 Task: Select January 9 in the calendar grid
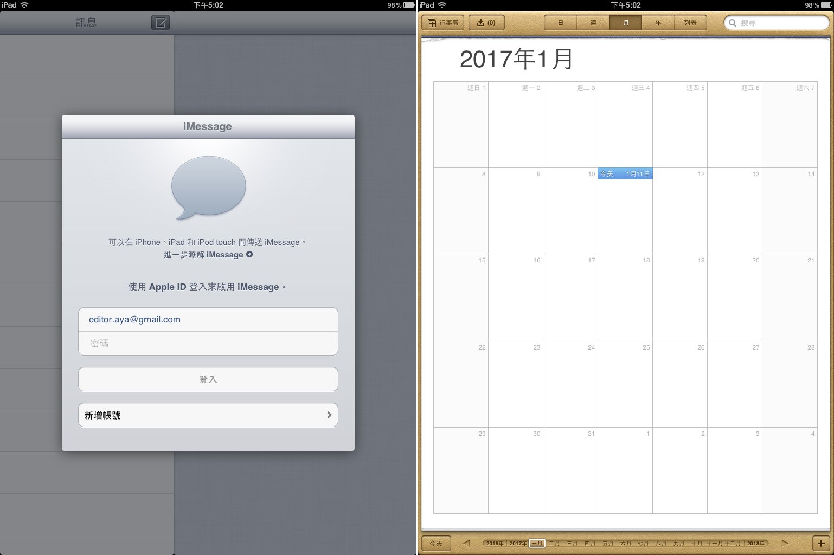tap(516, 211)
